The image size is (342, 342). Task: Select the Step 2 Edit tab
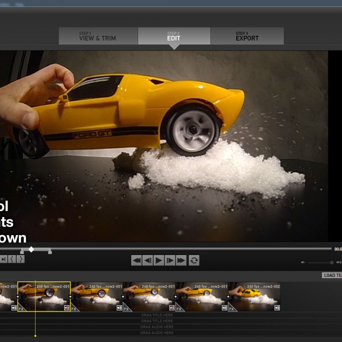click(x=174, y=36)
